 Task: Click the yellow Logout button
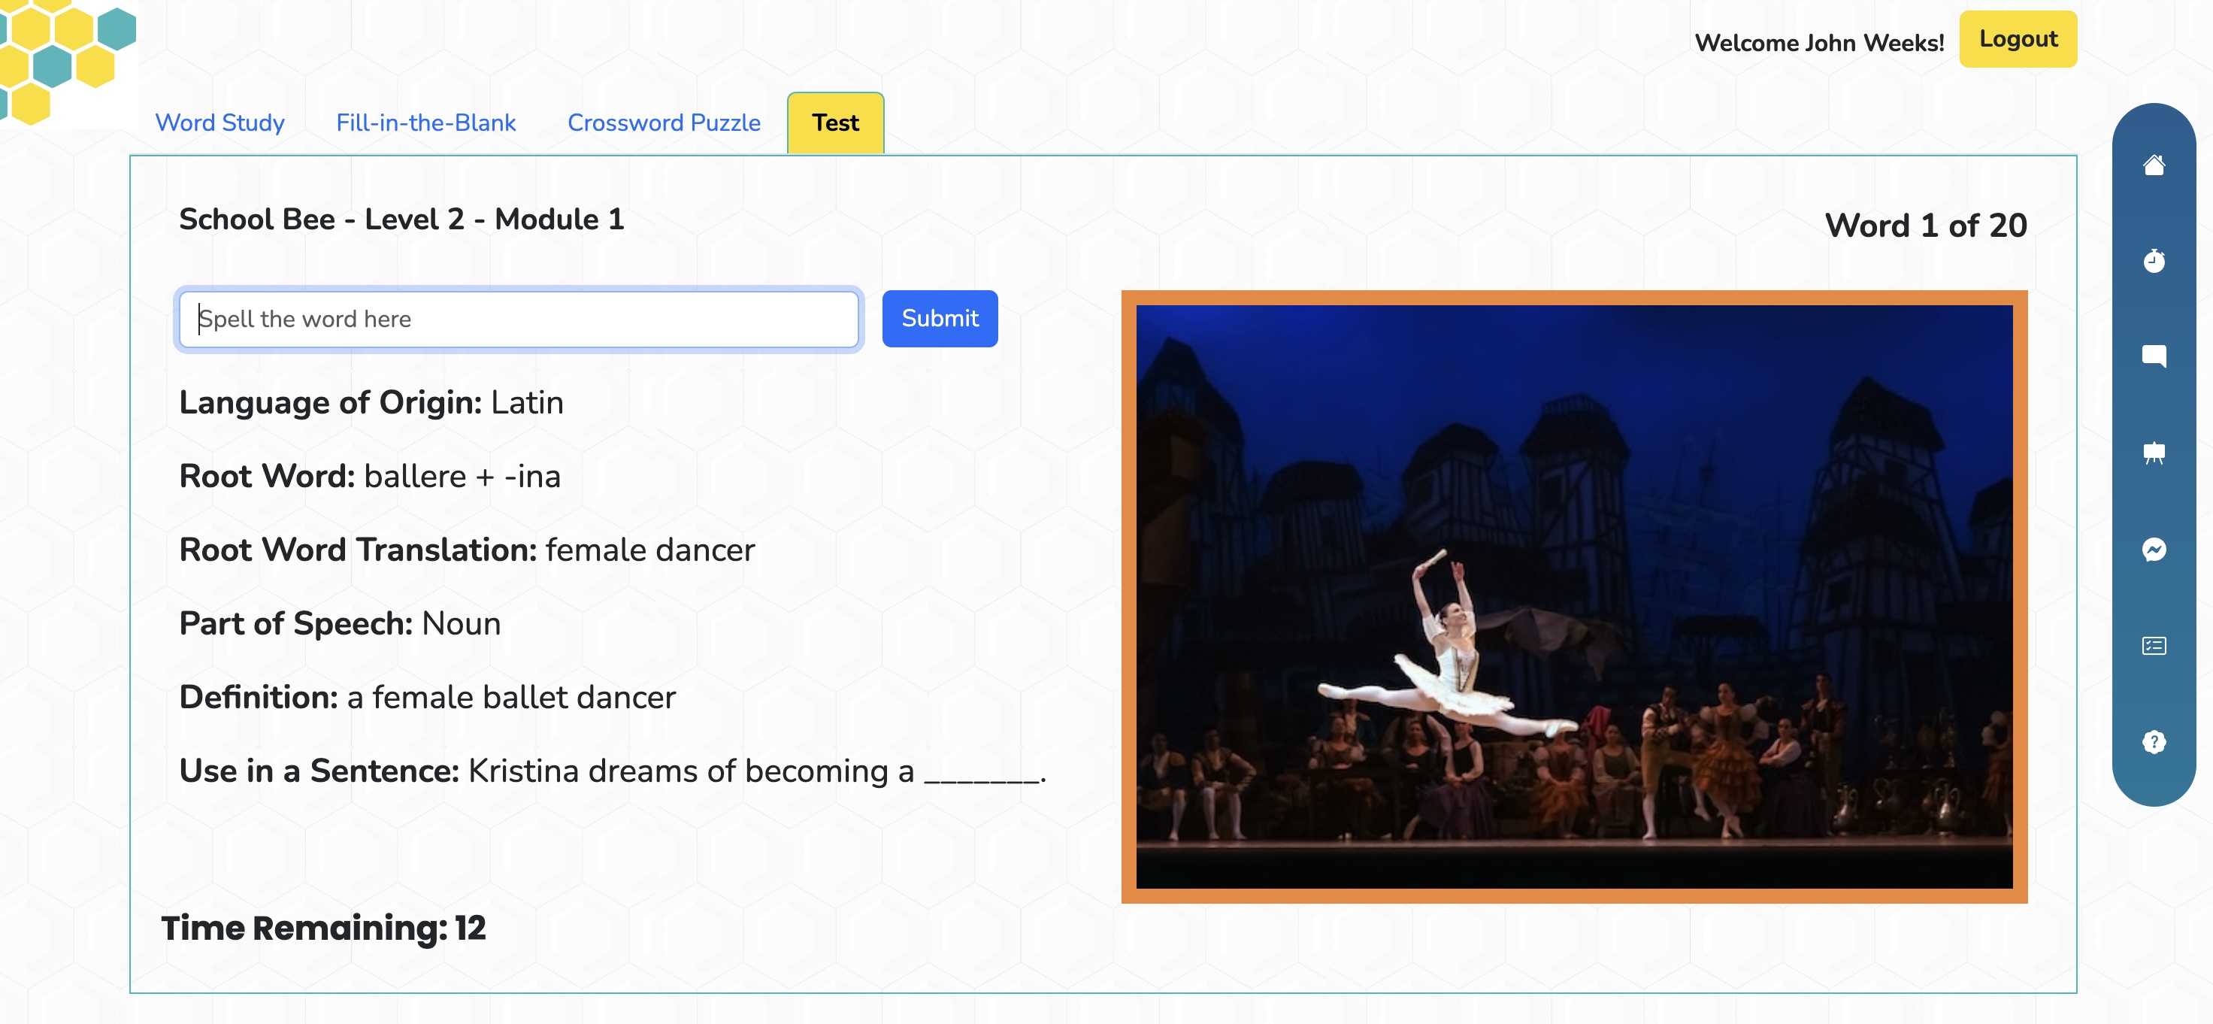(x=2017, y=40)
